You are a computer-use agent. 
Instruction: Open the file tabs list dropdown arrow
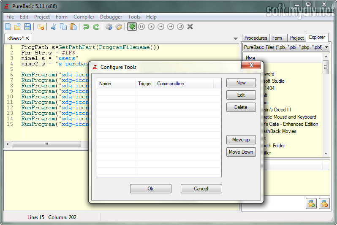coord(236,39)
